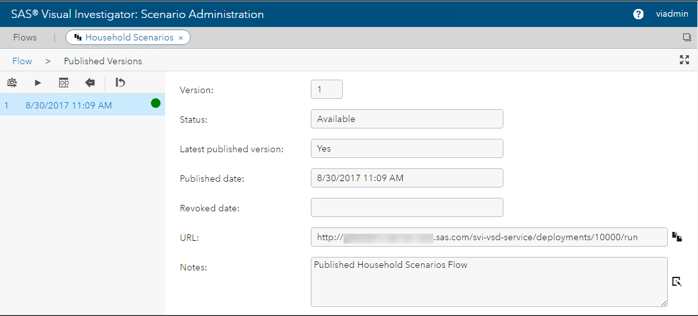This screenshot has width=698, height=316.
Task: Close the Household Scenarios tab
Action: [181, 38]
